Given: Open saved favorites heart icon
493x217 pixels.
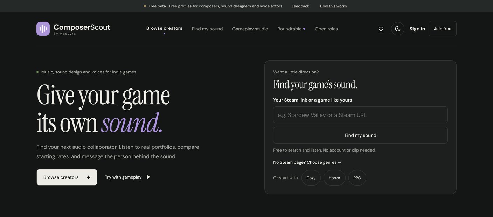Looking at the screenshot, I should (x=381, y=29).
